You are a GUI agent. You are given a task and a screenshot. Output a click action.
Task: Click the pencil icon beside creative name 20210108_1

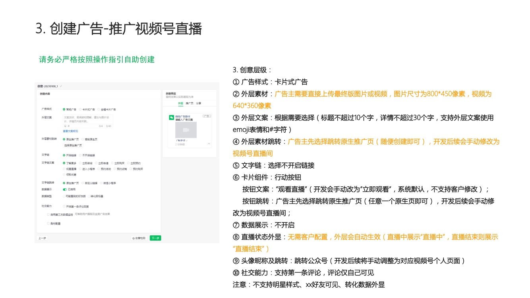pyautogui.click(x=61, y=86)
